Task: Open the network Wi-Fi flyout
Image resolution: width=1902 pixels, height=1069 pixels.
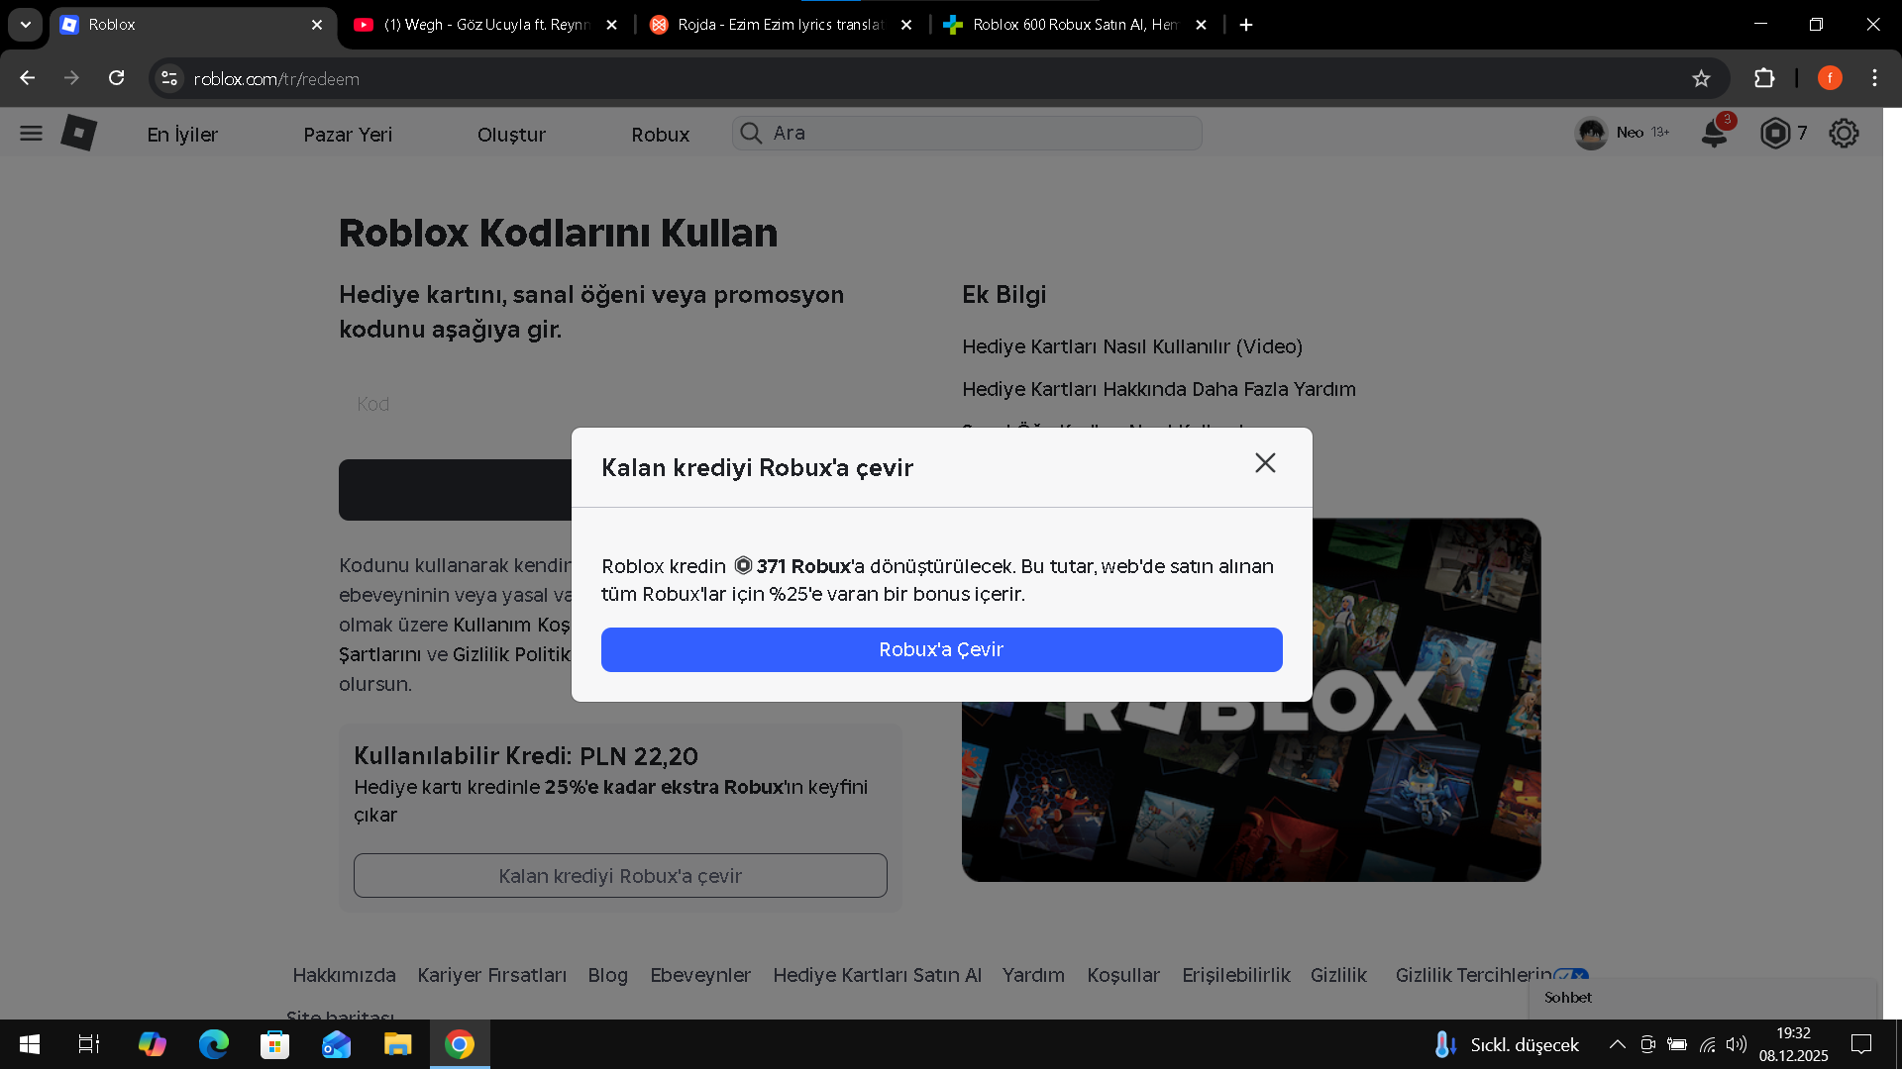Action: [1707, 1044]
